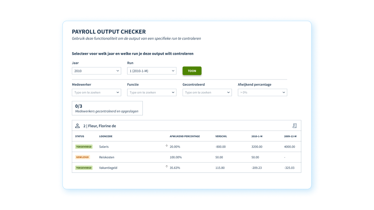374x210 pixels.
Task: Open the Run dropdown showing 1 (2010-1-M)
Action: coord(152,71)
